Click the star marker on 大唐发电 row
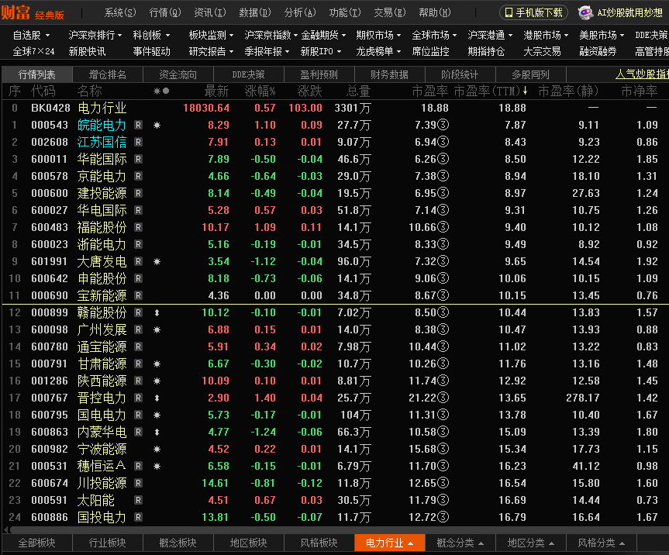The height and width of the screenshot is (555, 669). (157, 261)
